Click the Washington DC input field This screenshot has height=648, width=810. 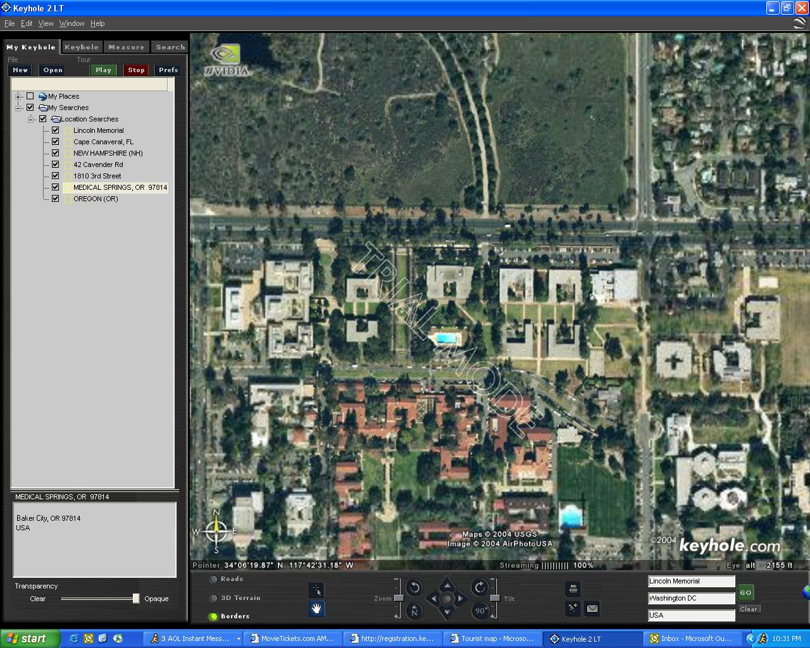[x=691, y=598]
